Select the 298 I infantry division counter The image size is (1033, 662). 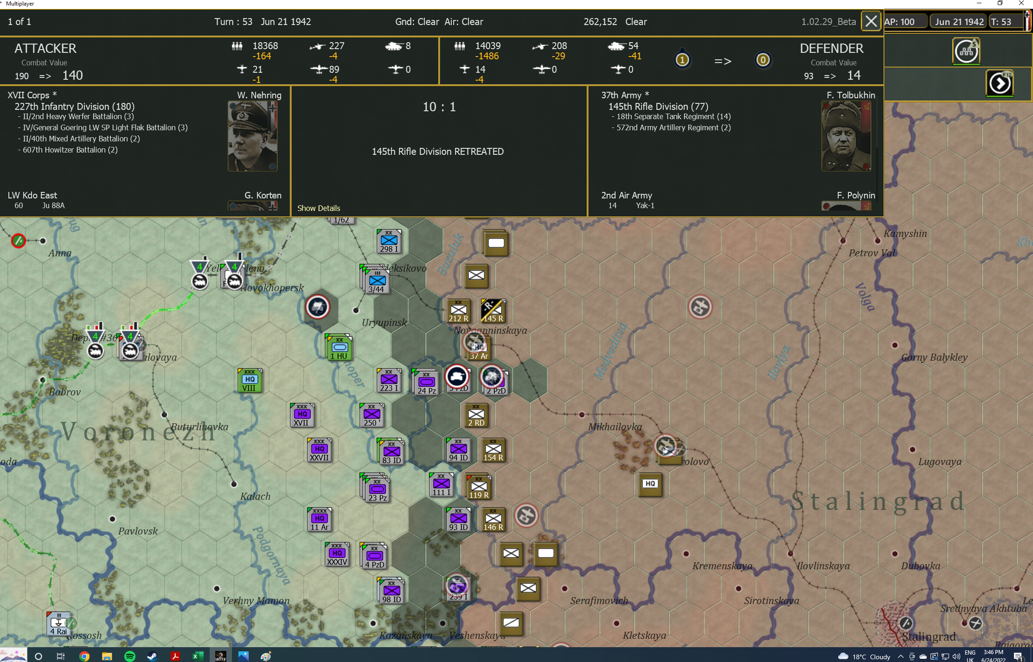click(x=389, y=241)
